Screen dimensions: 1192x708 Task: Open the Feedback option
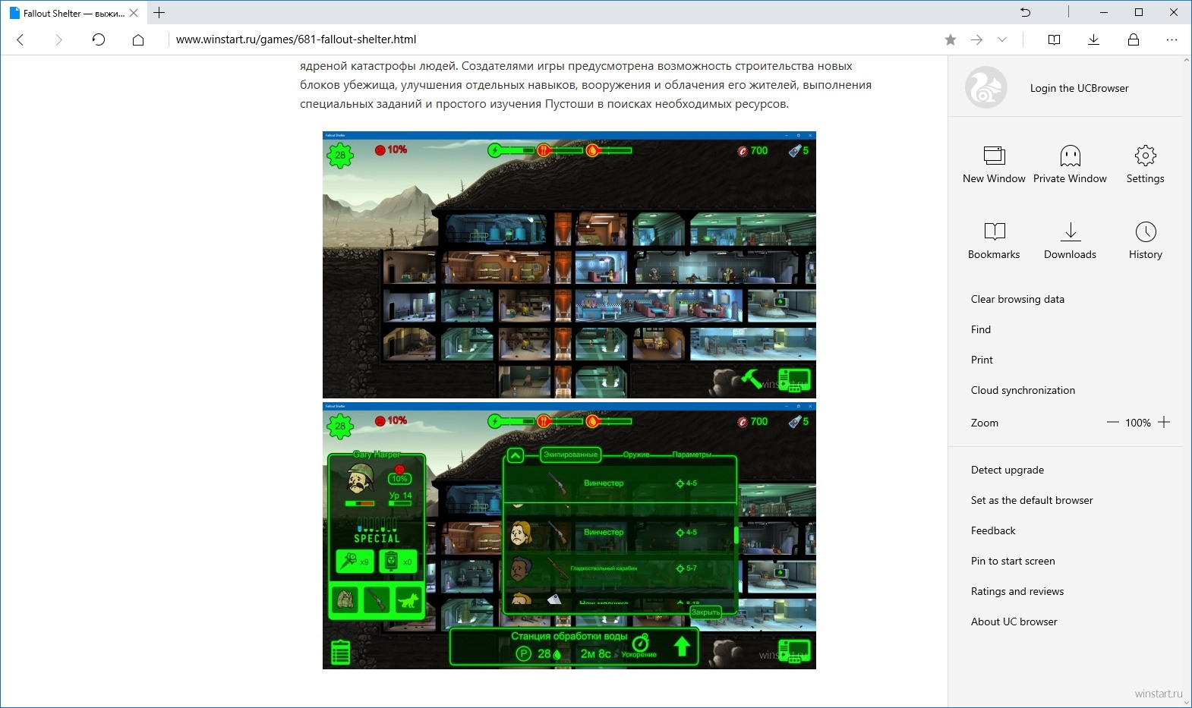[993, 530]
